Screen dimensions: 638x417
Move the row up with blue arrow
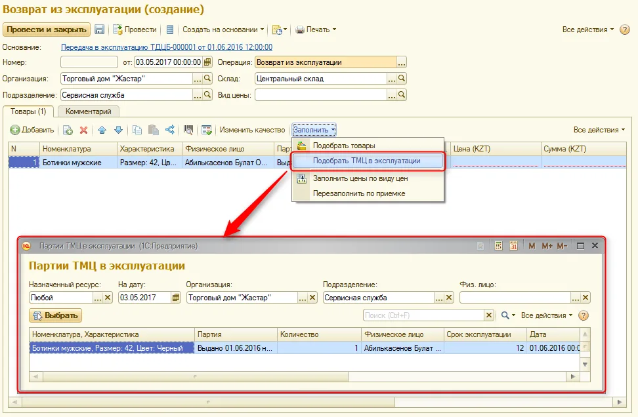pos(102,130)
